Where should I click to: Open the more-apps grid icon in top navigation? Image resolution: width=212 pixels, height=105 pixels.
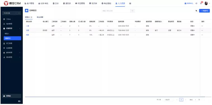pyautogui.click(x=130, y=3)
